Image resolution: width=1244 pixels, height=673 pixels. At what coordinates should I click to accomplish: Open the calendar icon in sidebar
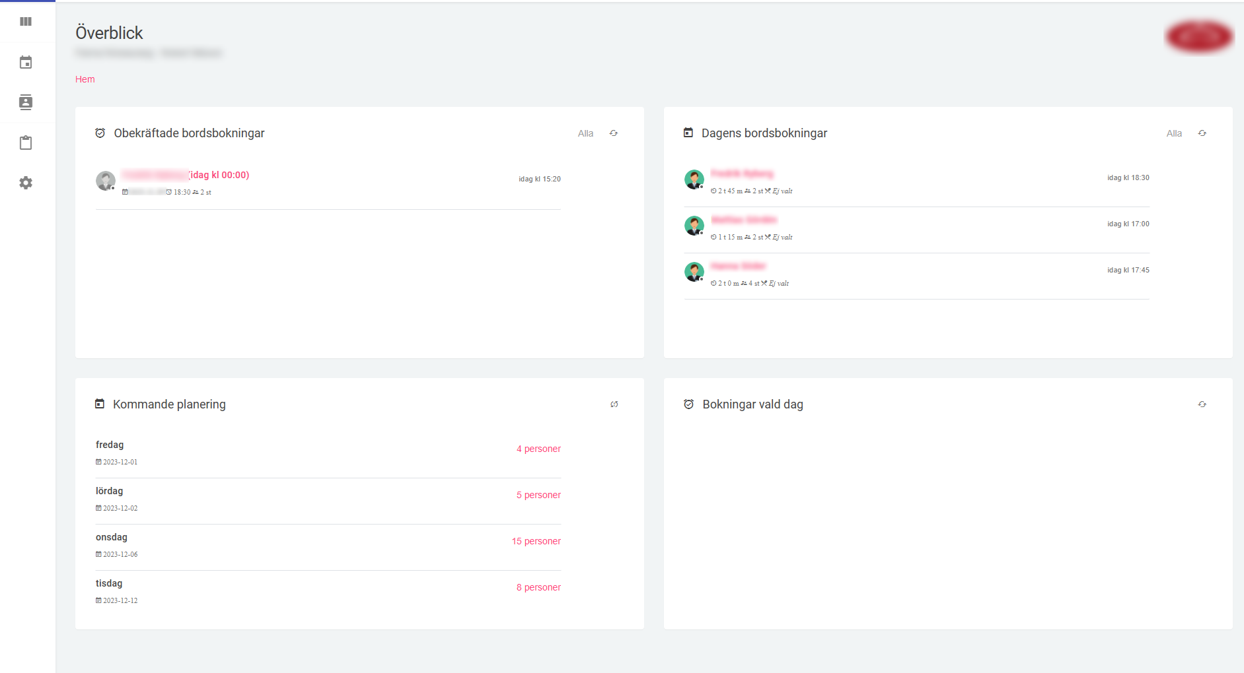point(26,63)
